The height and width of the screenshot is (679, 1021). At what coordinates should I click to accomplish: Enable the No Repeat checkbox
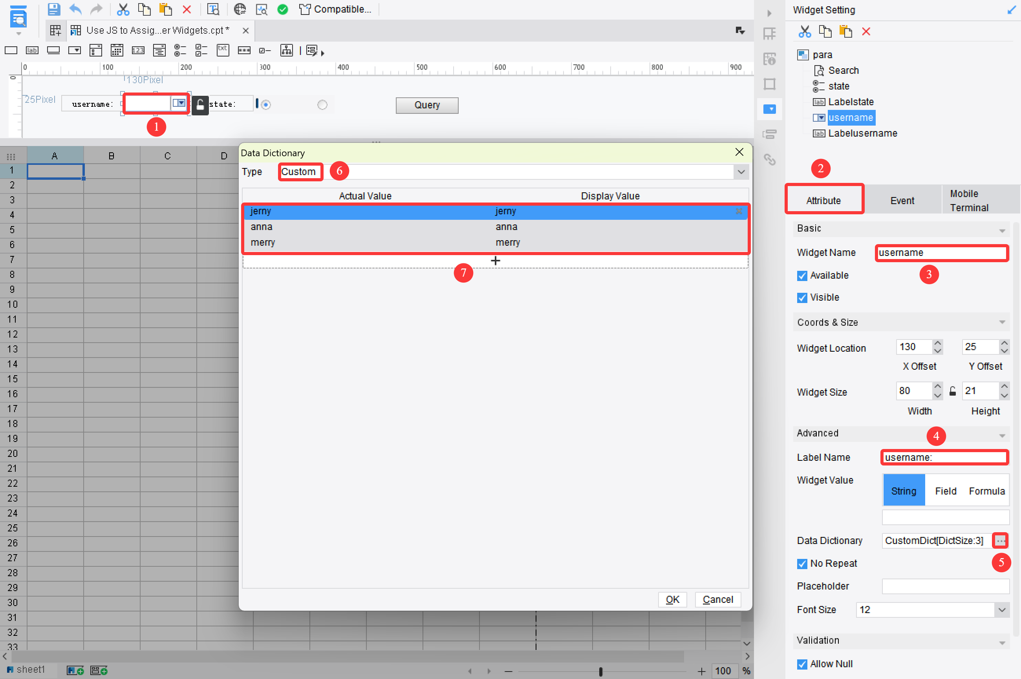[802, 563]
